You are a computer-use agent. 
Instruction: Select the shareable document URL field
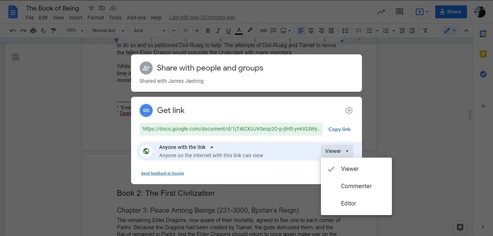(x=230, y=129)
